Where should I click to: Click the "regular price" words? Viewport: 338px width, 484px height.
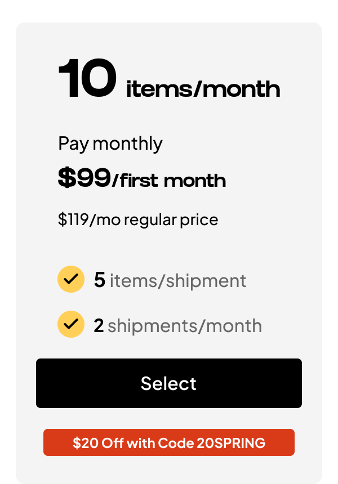[x=171, y=219]
